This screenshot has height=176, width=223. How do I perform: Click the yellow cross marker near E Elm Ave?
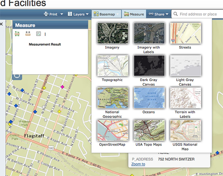coord(59,112)
